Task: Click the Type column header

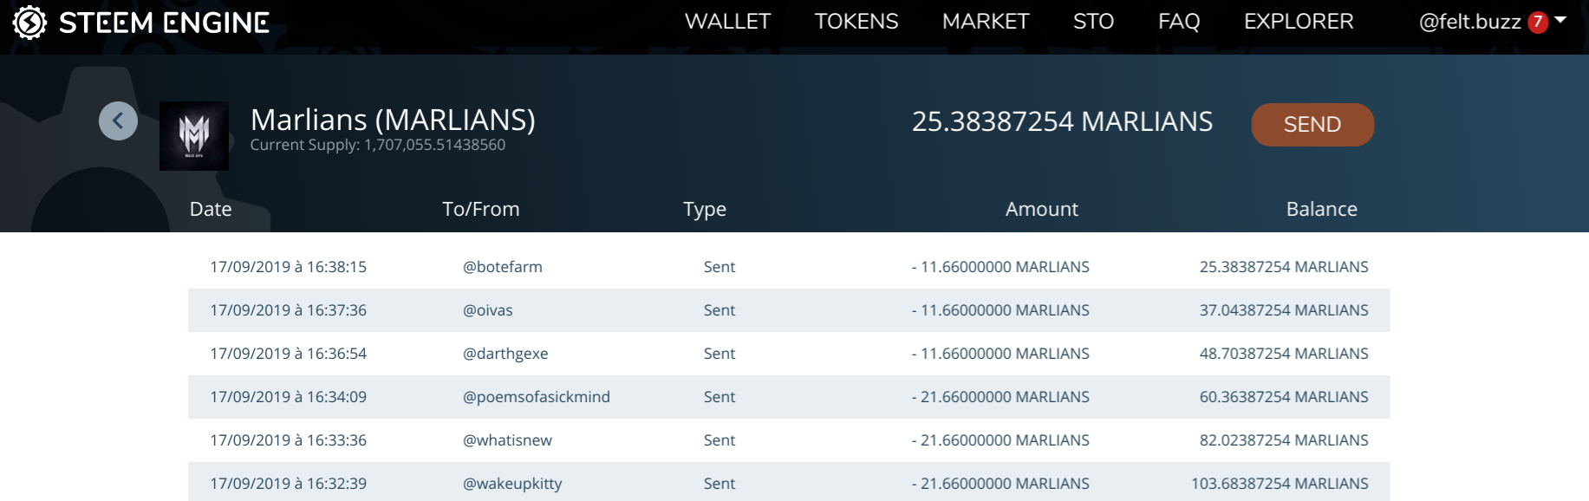Action: tap(705, 210)
